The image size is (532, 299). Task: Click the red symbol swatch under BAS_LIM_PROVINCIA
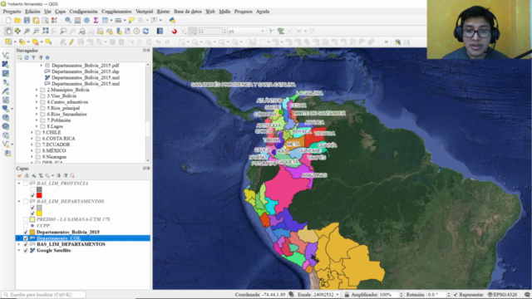39,196
